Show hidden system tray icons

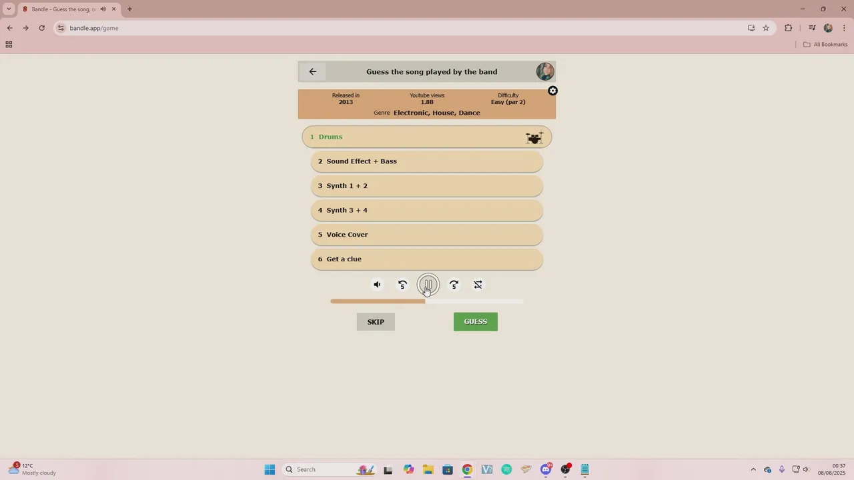tap(753, 469)
